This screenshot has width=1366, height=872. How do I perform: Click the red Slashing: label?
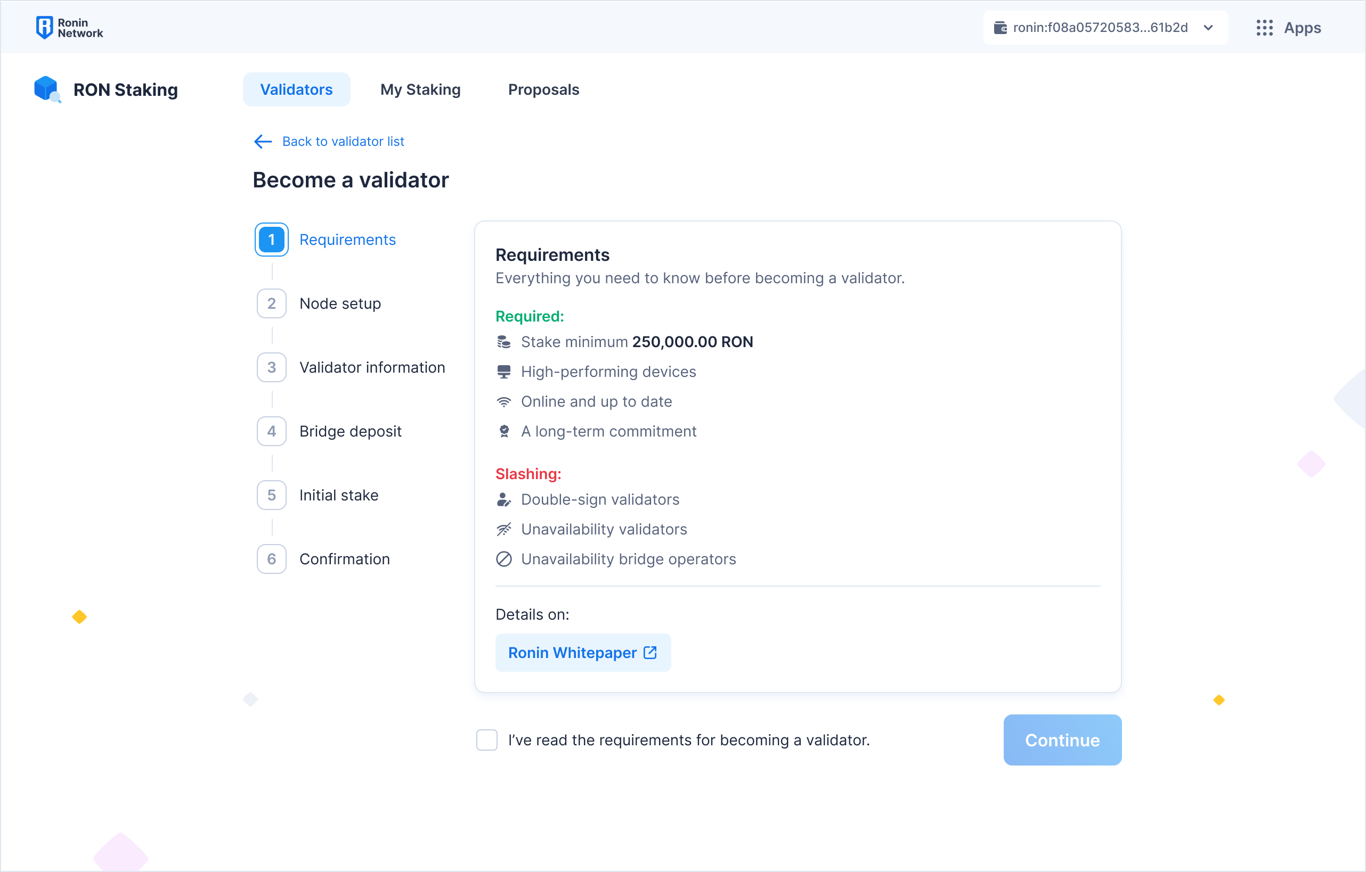(x=528, y=474)
